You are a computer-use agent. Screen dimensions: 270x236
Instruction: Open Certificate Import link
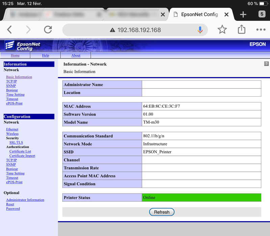click(x=22, y=156)
